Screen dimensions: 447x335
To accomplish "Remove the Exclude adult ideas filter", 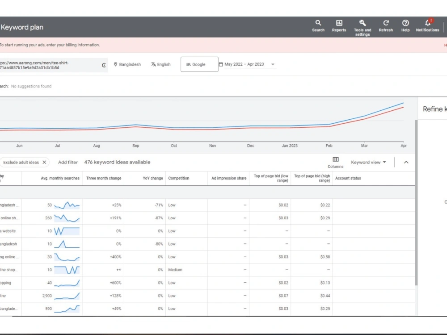I will [44, 162].
